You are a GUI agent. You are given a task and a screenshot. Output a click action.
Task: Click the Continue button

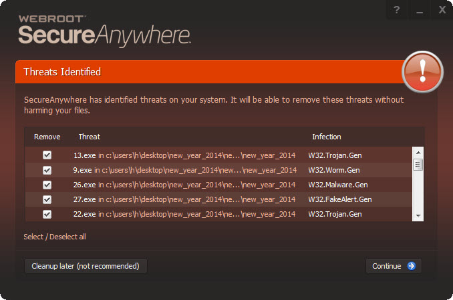point(394,266)
